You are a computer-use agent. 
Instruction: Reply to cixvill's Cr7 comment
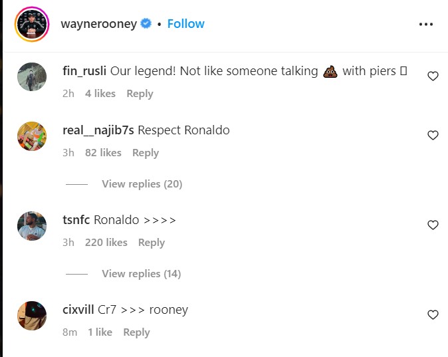(136, 332)
